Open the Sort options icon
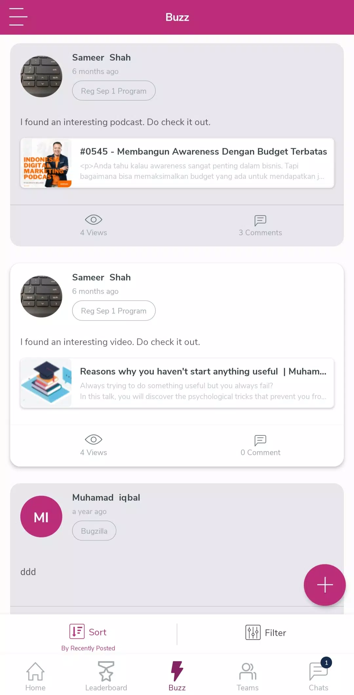Screen dimensions: 354x695 click(x=77, y=631)
